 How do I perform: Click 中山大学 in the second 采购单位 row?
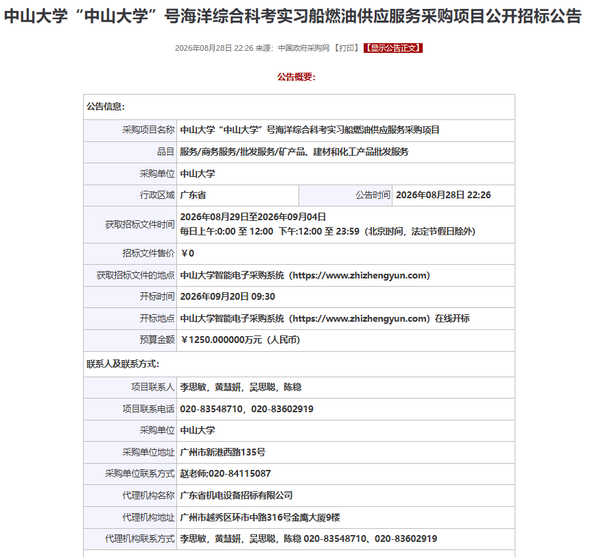click(197, 431)
